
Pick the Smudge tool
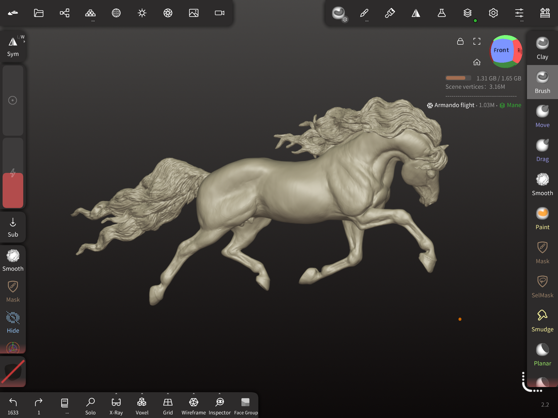pyautogui.click(x=542, y=320)
